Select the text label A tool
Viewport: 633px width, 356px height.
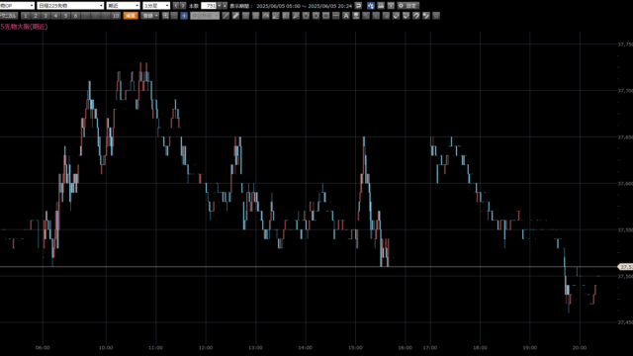[x=346, y=16]
